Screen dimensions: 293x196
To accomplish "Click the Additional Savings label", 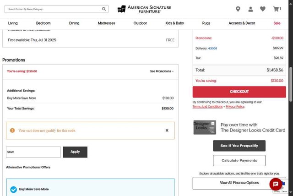I will click(21, 91).
